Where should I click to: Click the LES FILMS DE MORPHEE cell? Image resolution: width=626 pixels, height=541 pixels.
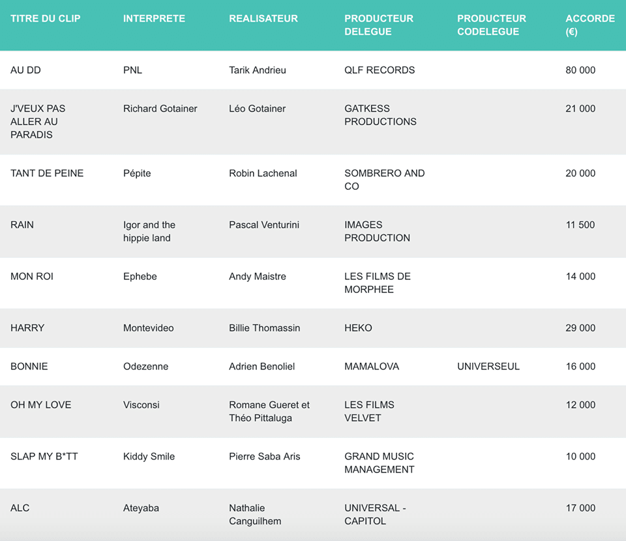378,283
